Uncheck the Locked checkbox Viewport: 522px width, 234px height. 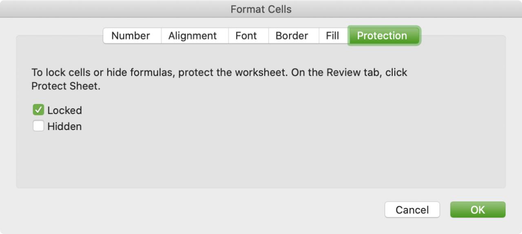(x=38, y=110)
